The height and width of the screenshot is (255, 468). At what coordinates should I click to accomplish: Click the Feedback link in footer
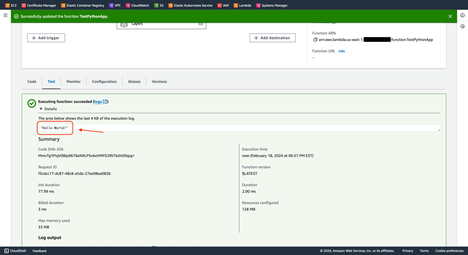[x=40, y=251]
